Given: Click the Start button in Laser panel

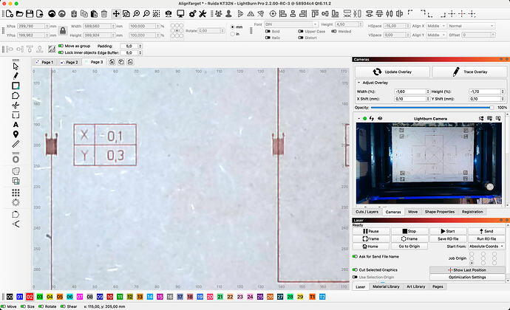Looking at the screenshot, I should coord(448,231).
